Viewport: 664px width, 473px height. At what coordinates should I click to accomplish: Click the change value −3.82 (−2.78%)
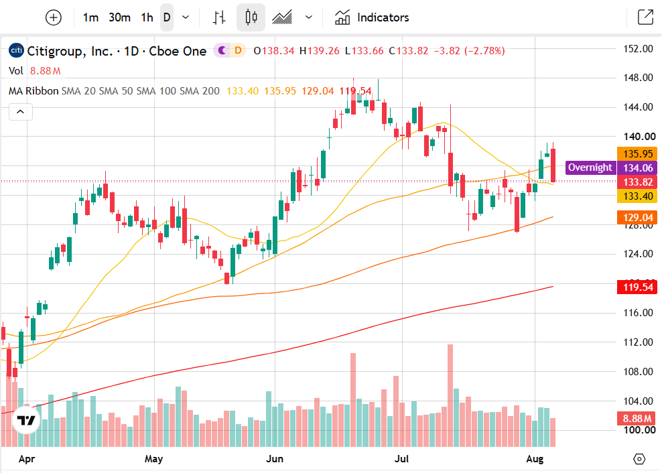pos(469,51)
